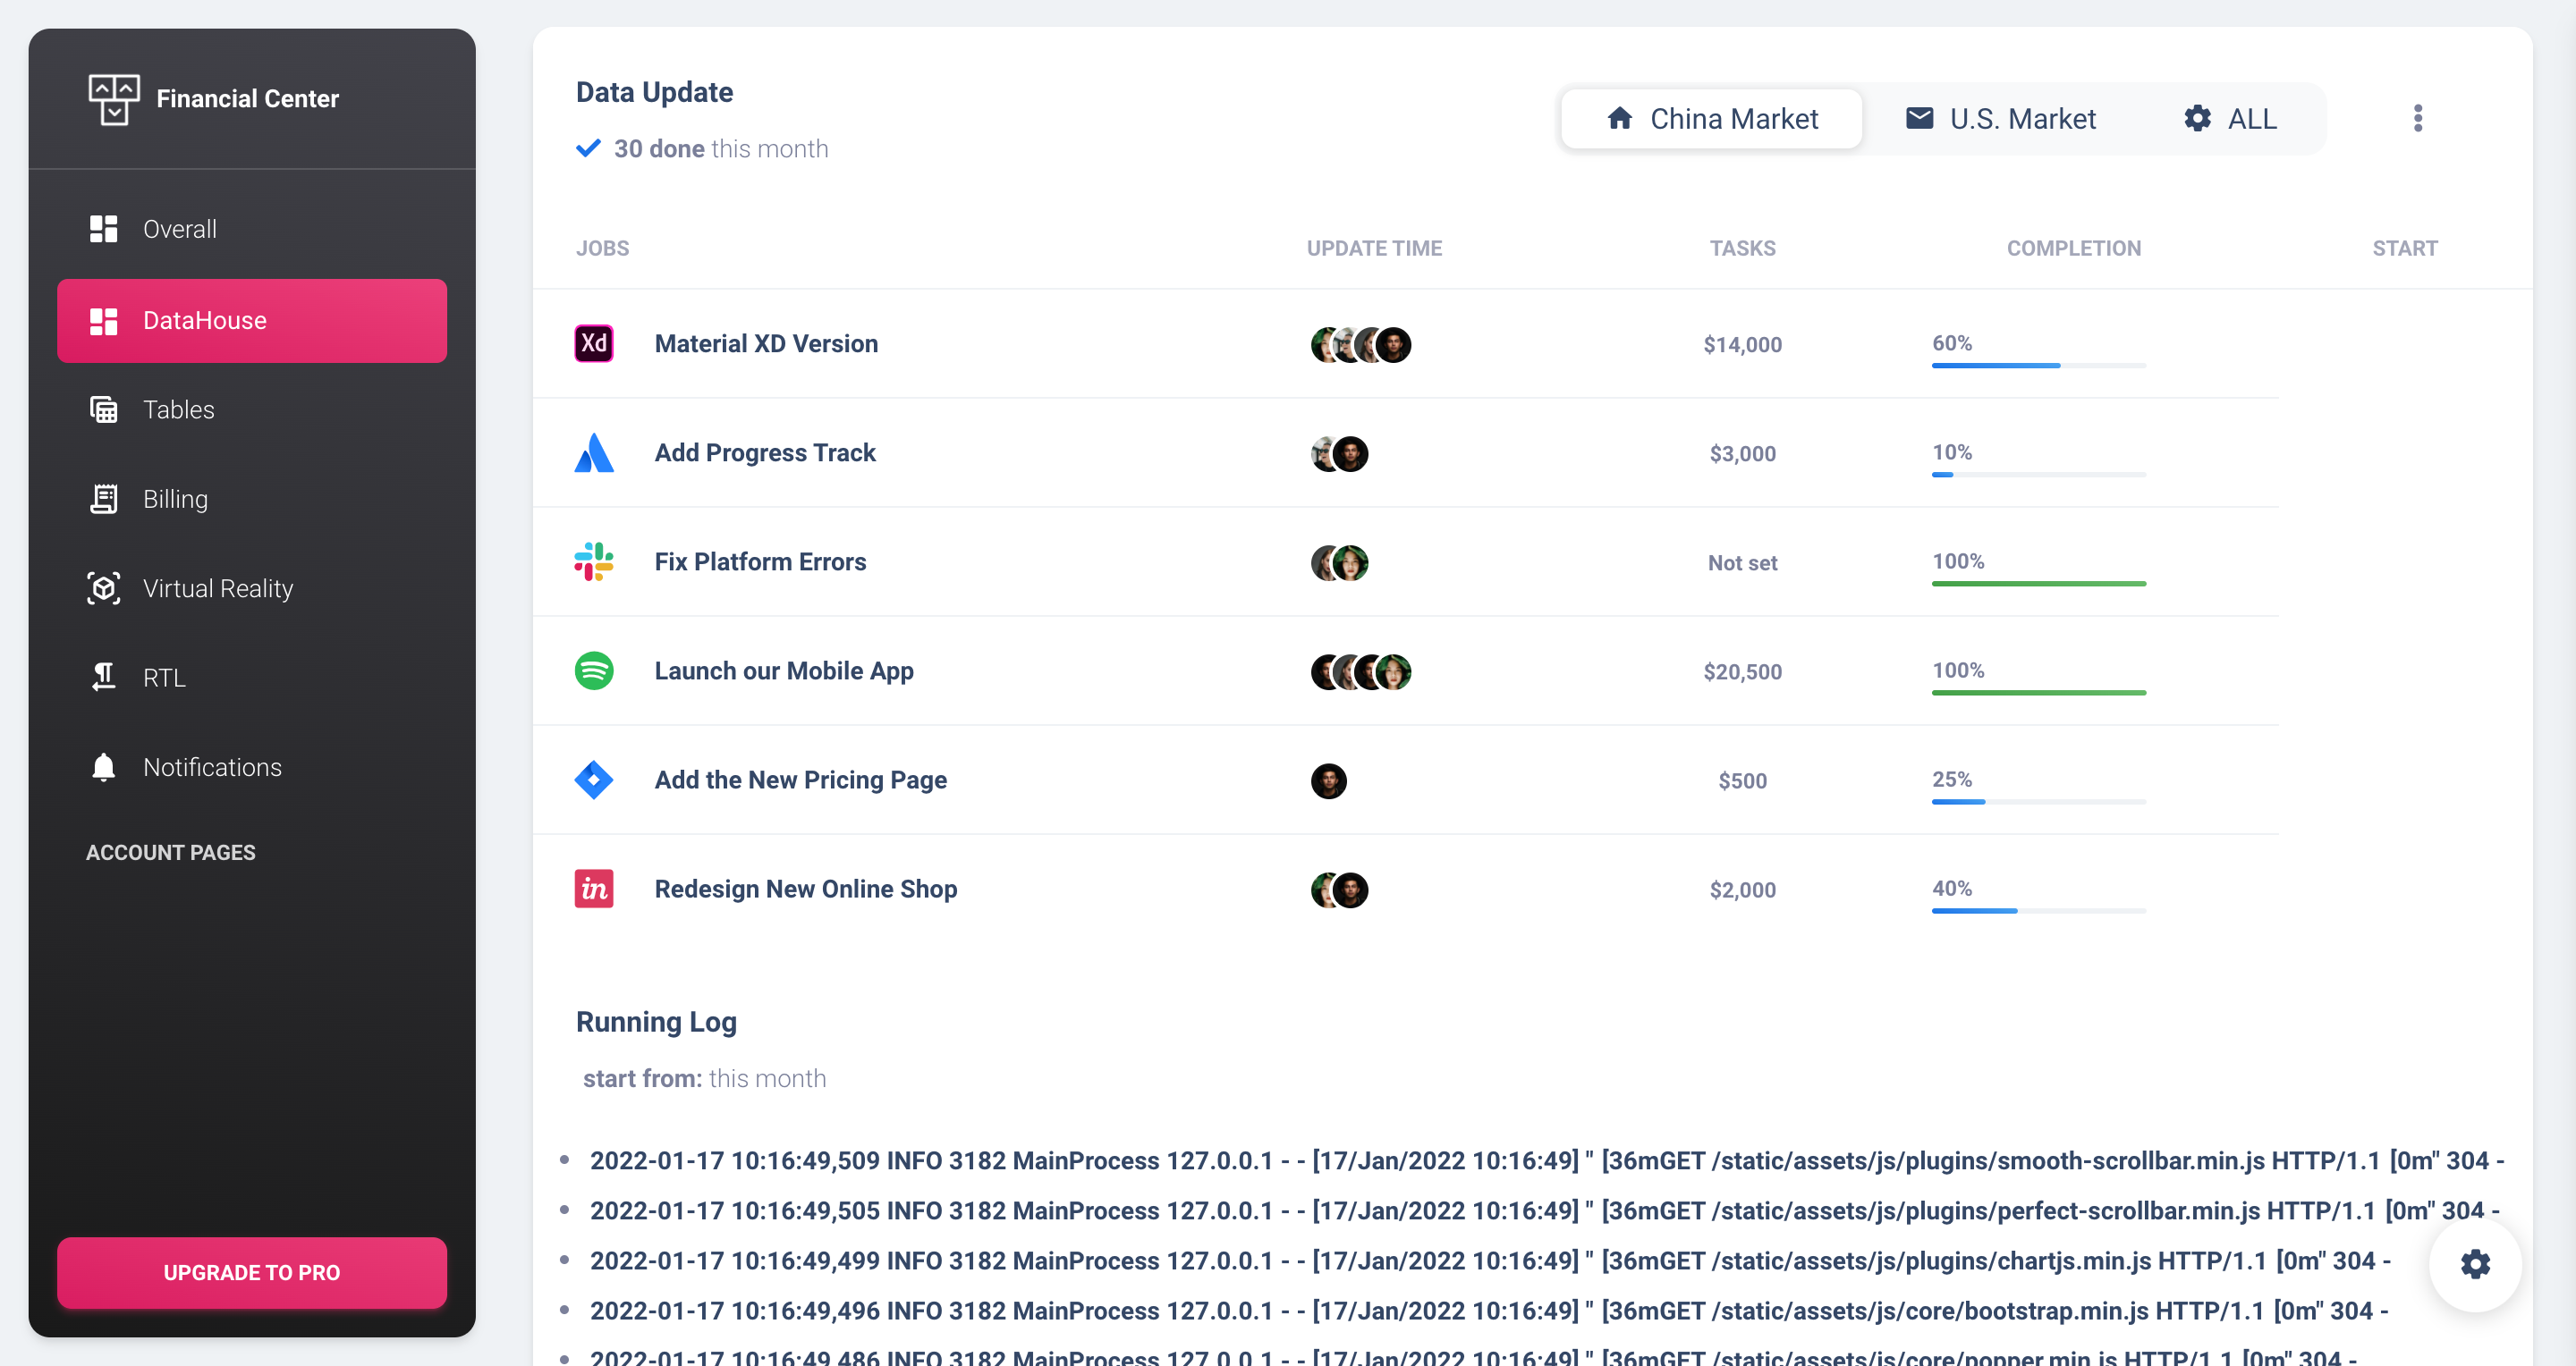This screenshot has height=1366, width=2576.
Task: Open the DataHouse sidebar menu item
Action: [252, 321]
